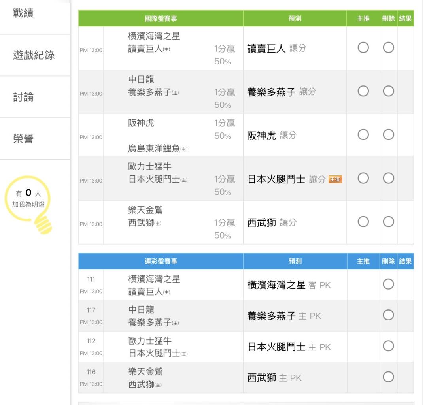
Task: Switch to the 討論 sidebar tab
Action: pos(24,97)
